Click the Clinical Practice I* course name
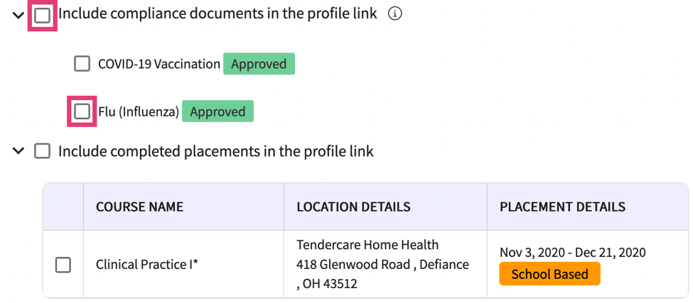 147,265
